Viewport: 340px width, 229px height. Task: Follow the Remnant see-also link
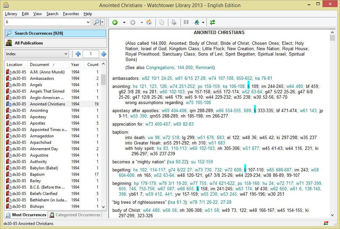[x=204, y=68]
